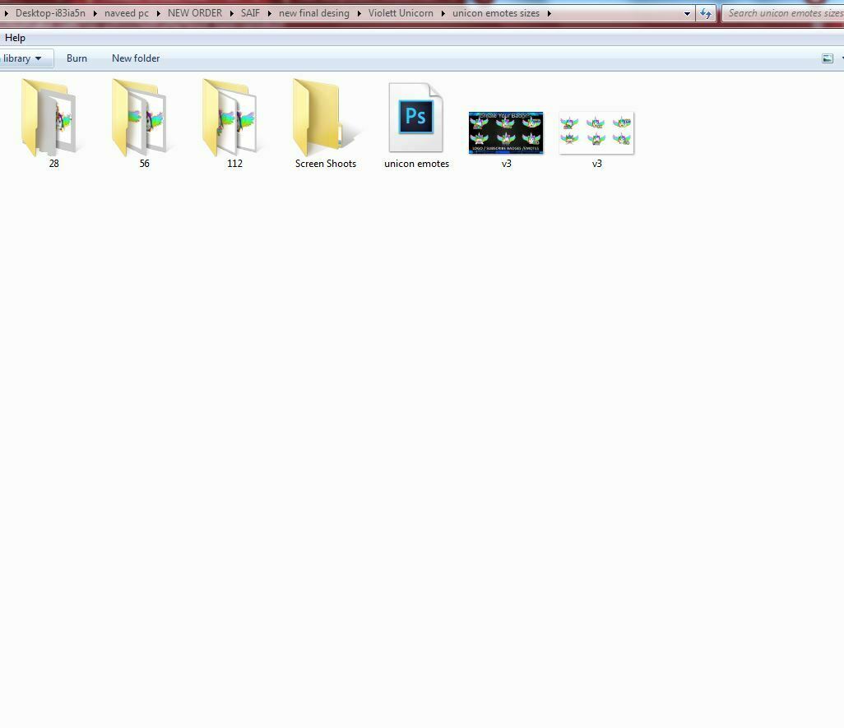
Task: Click unicon emotes sizes breadcrumb
Action: 496,13
